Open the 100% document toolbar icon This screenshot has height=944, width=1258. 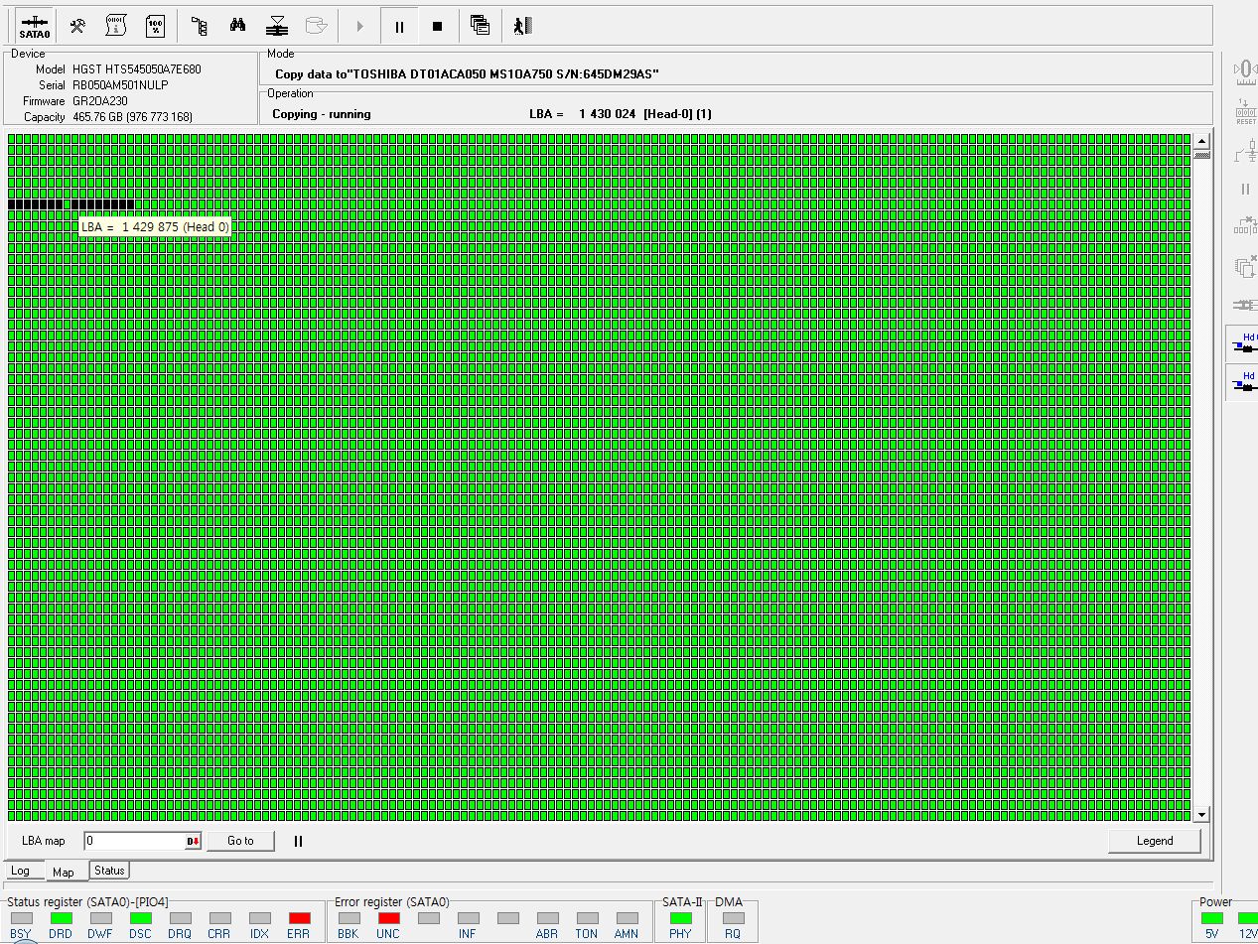[x=155, y=26]
